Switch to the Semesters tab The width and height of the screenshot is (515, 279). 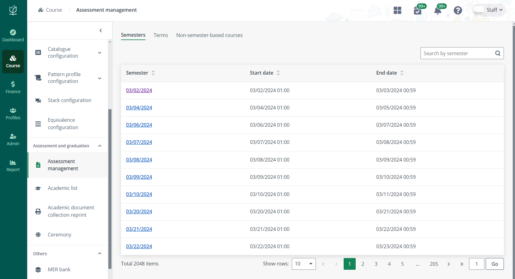click(133, 35)
